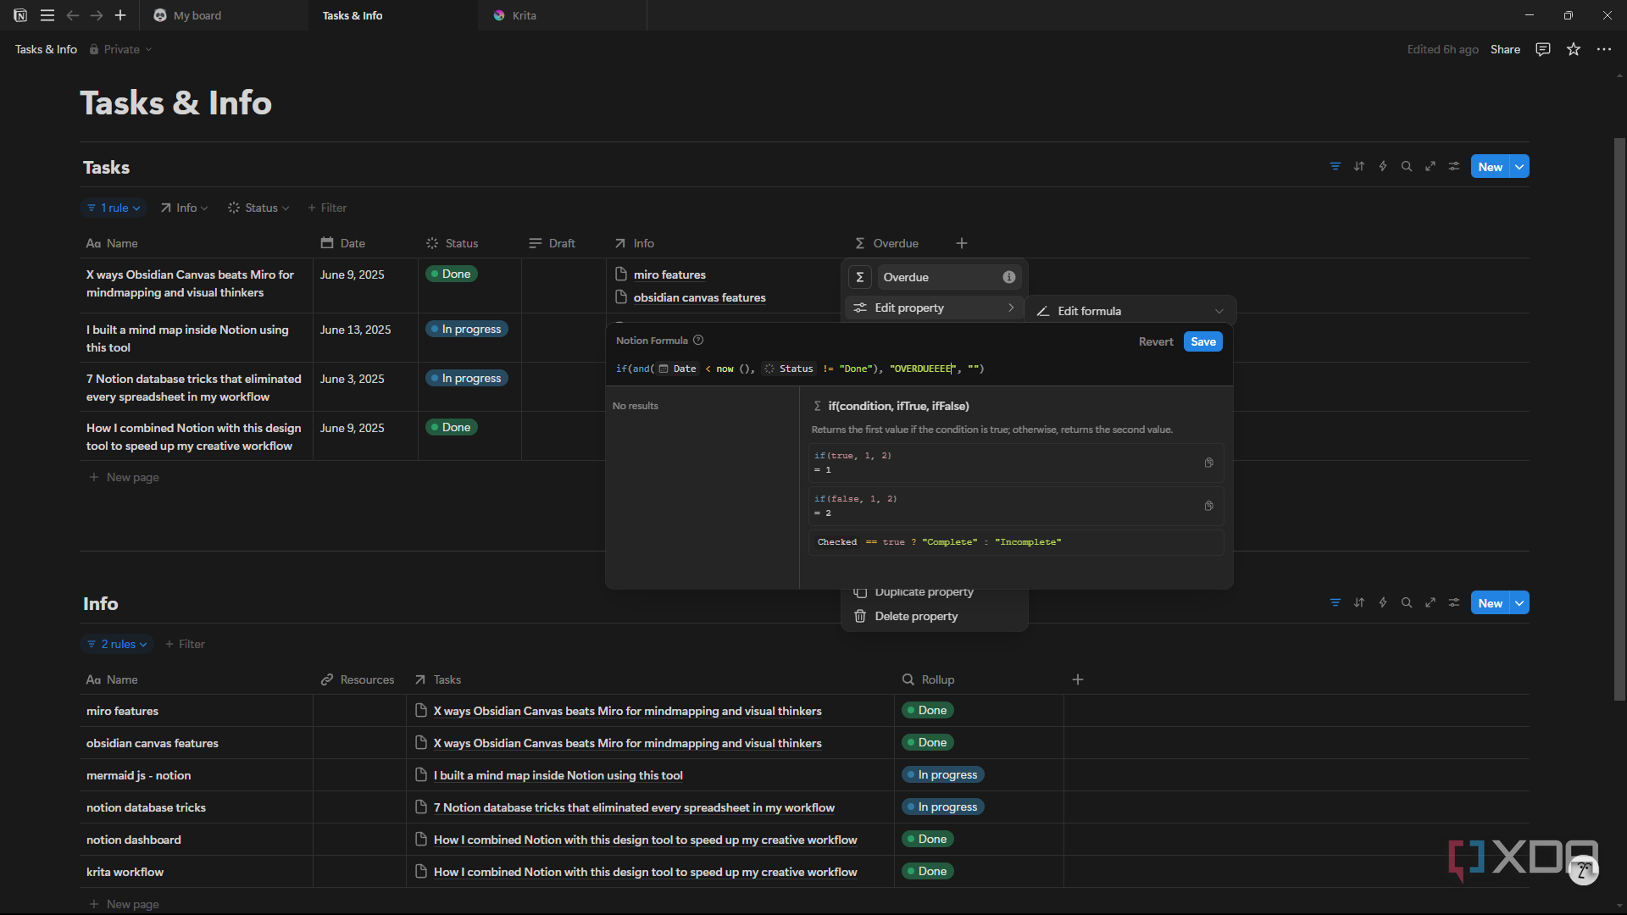Open view settings in the Tasks toolbar
Screen dimensions: 1627x915
point(1454,167)
